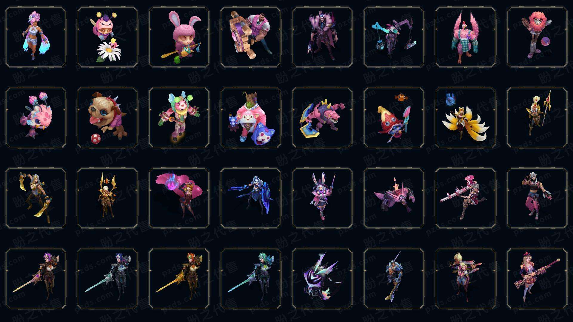
Task: Open the pink-haired girl with blue scarves
Action: [x=36, y=37]
